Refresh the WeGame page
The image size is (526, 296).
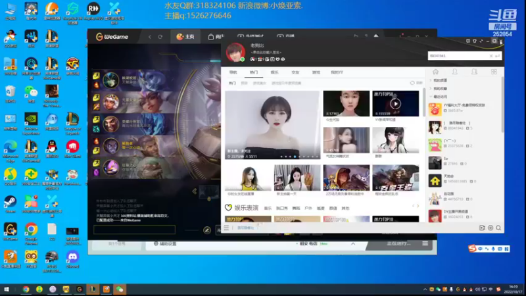pyautogui.click(x=160, y=37)
